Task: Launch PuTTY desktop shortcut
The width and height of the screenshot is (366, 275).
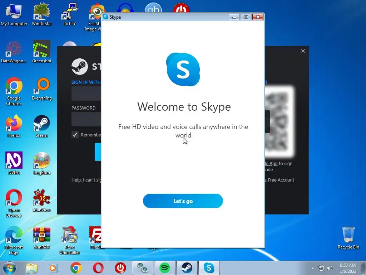Action: 69,15
